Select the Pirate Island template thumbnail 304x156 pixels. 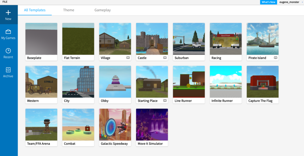coord(262,39)
